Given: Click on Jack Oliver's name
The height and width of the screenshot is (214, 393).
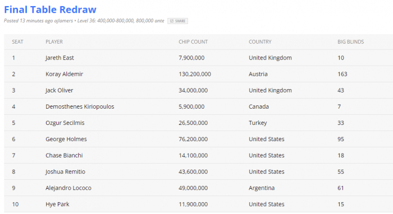Looking at the screenshot, I should (x=59, y=90).
